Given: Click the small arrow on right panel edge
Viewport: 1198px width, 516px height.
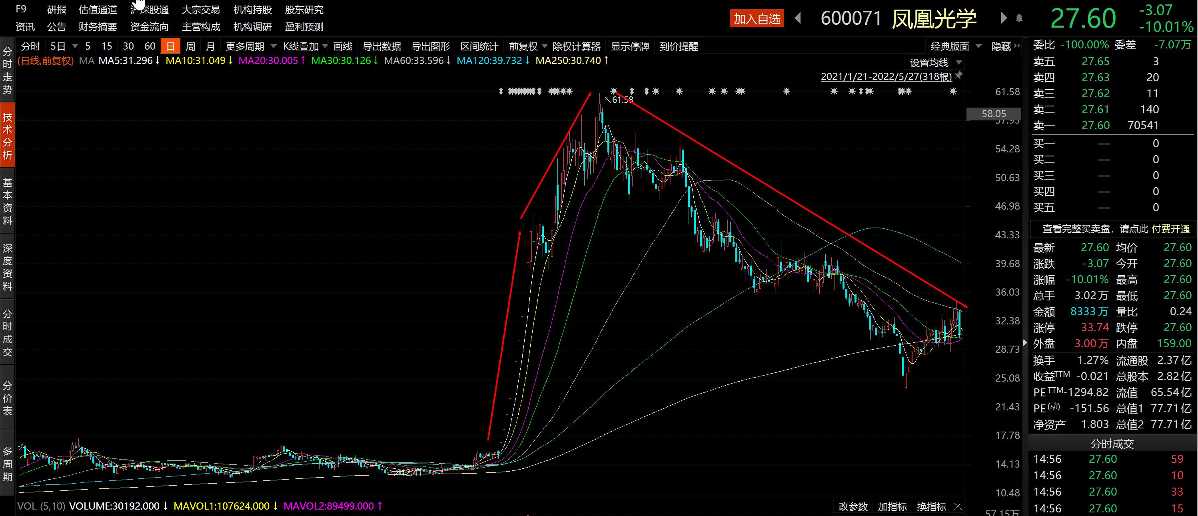Looking at the screenshot, I should [x=1025, y=343].
